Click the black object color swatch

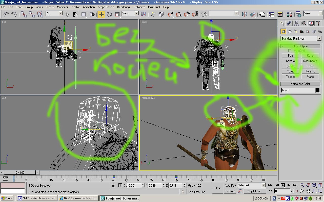point(317,90)
